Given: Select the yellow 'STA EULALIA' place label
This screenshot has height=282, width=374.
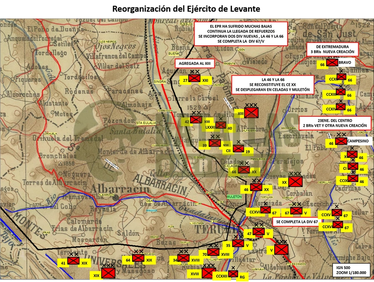Looking at the screenshot, I should [146, 123].
